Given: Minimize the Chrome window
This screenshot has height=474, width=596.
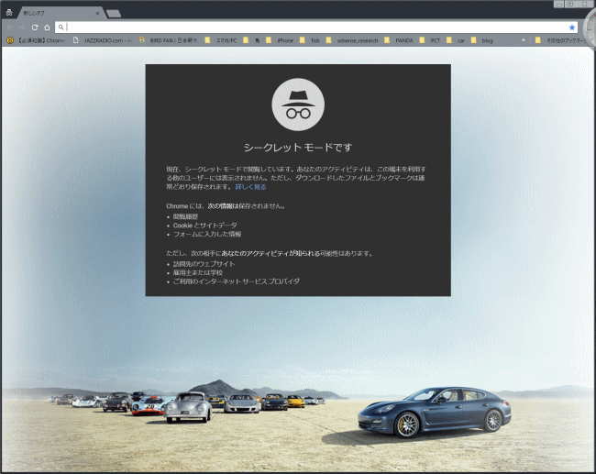Looking at the screenshot, I should 558,5.
